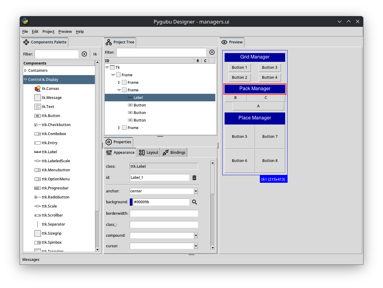Open the File menu
This screenshot has height=288, width=383.
[x=25, y=32]
